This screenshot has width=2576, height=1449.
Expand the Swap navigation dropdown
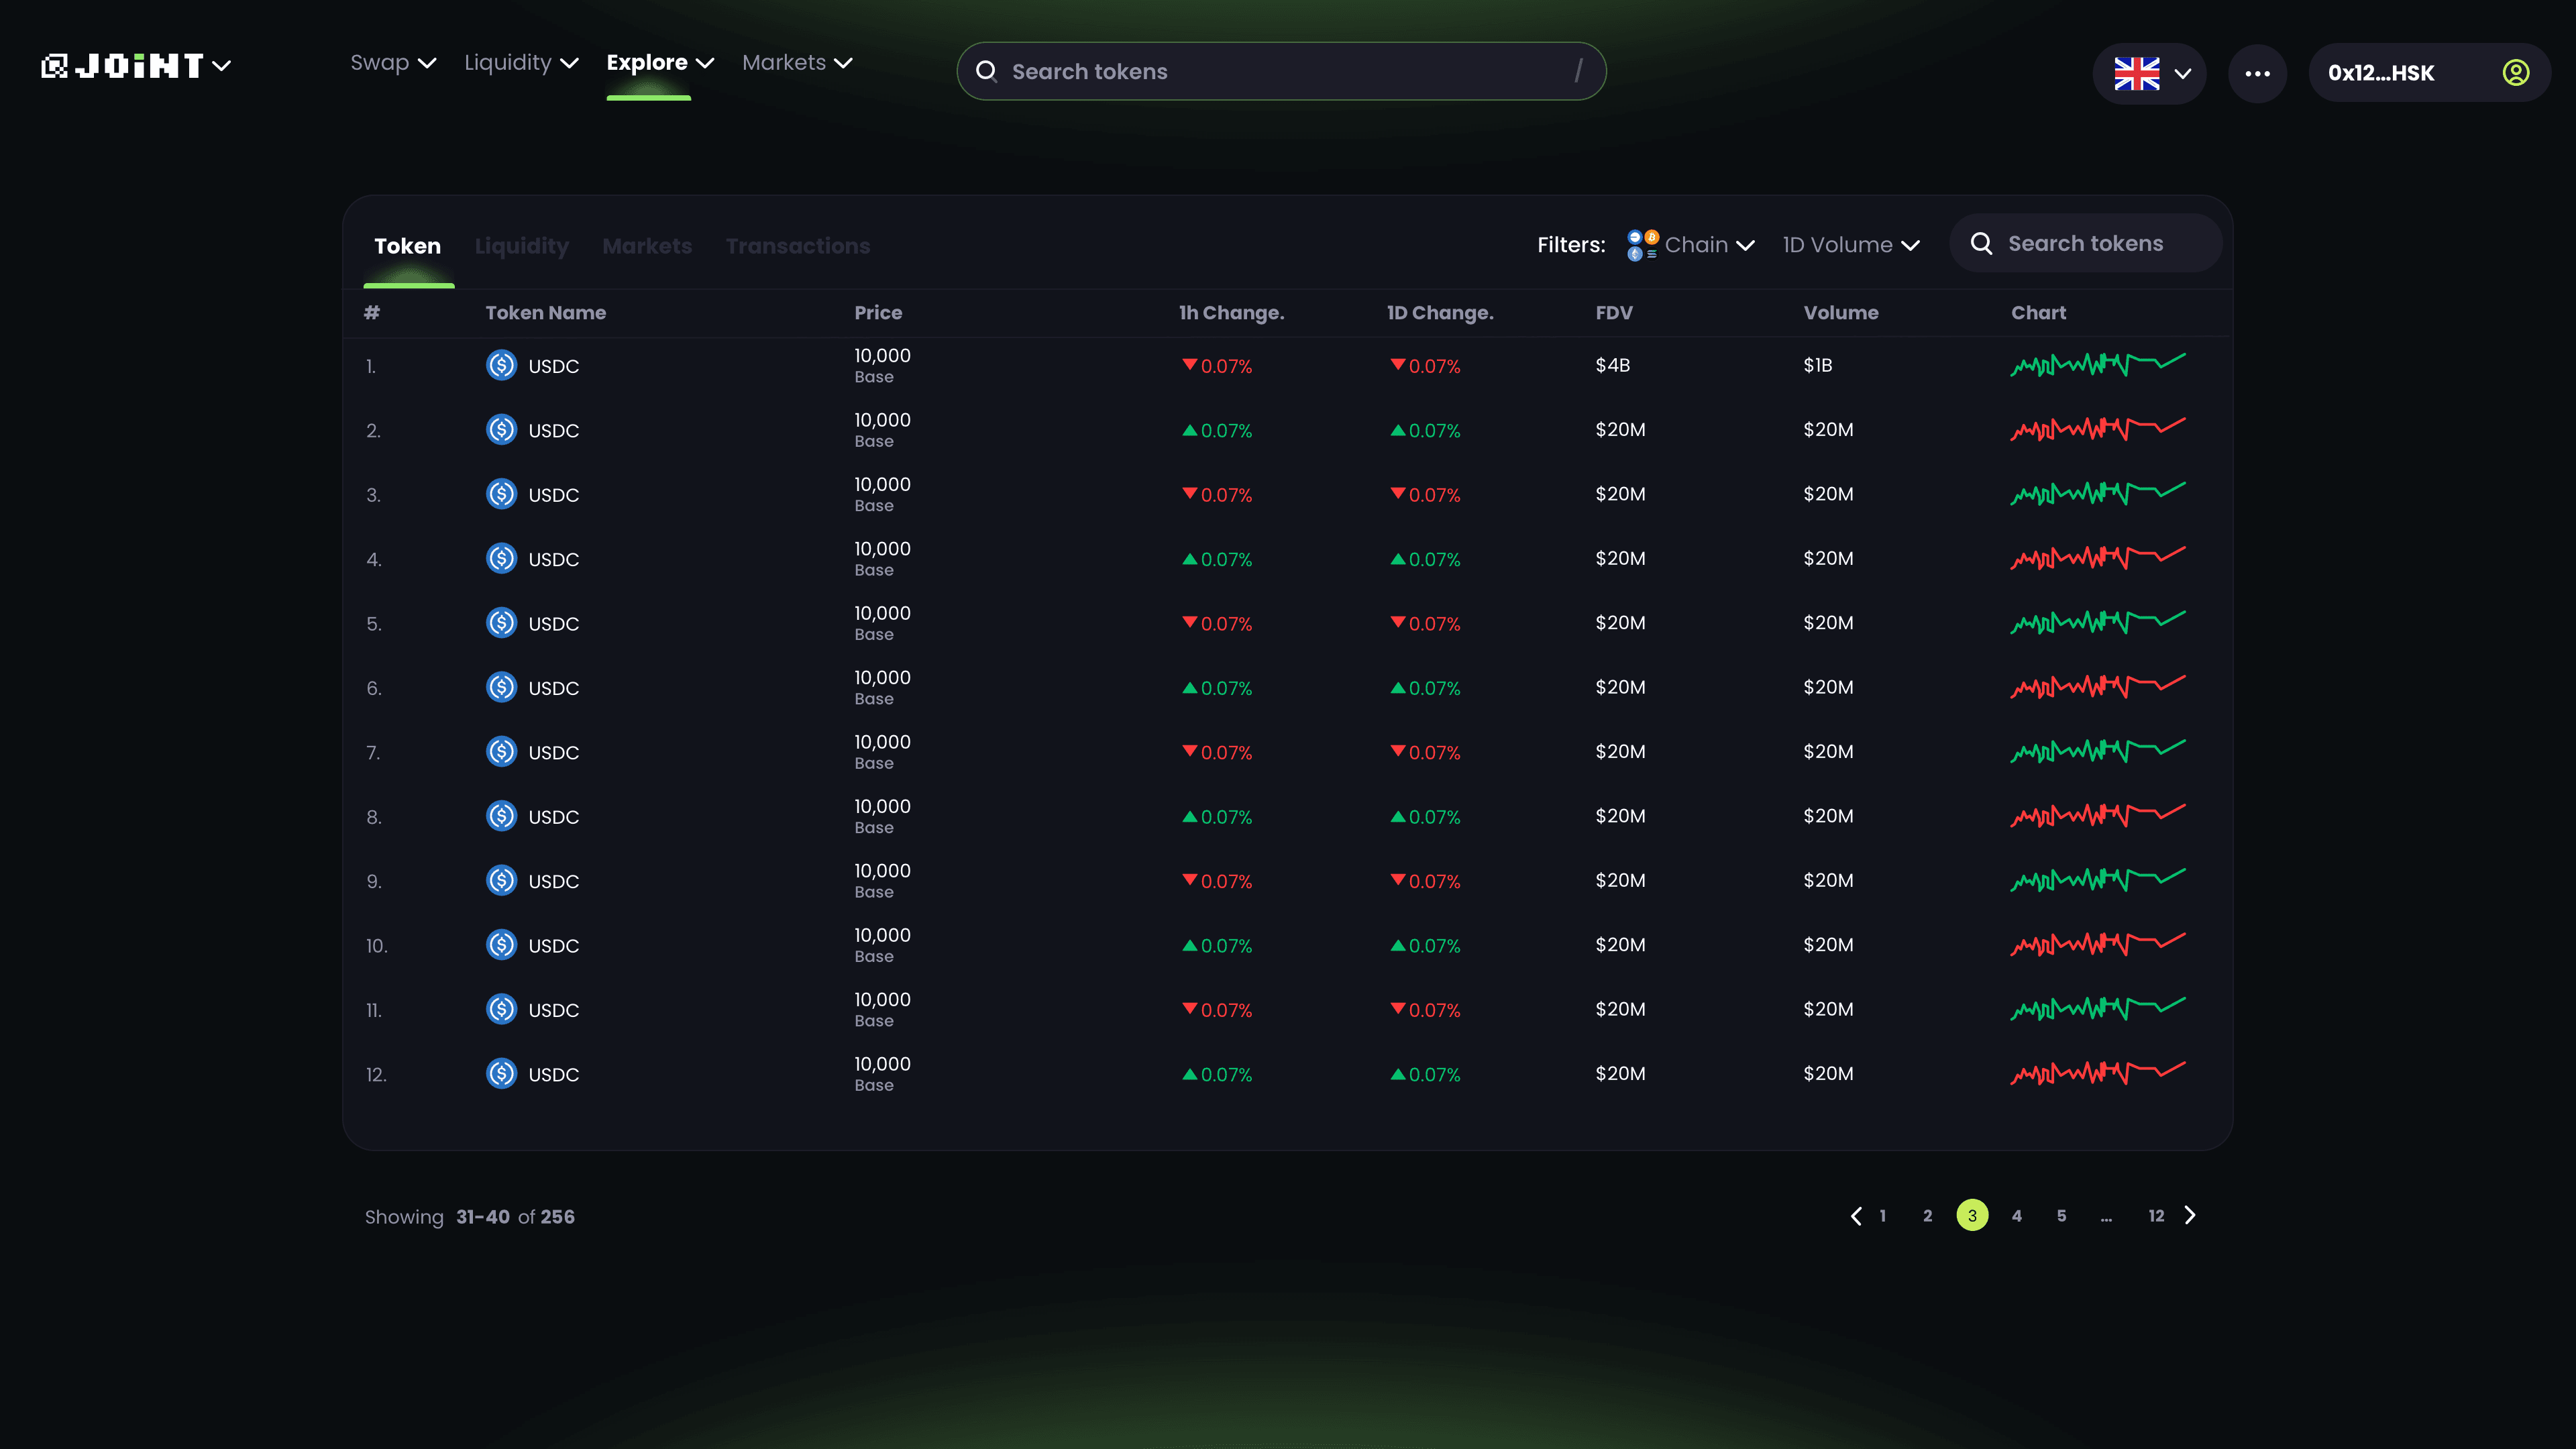393,63
